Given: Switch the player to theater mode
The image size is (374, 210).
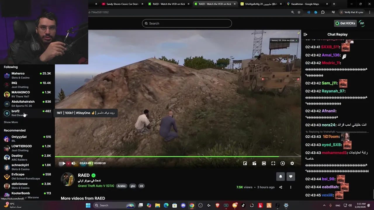Looking at the screenshot, I should point(264,163).
